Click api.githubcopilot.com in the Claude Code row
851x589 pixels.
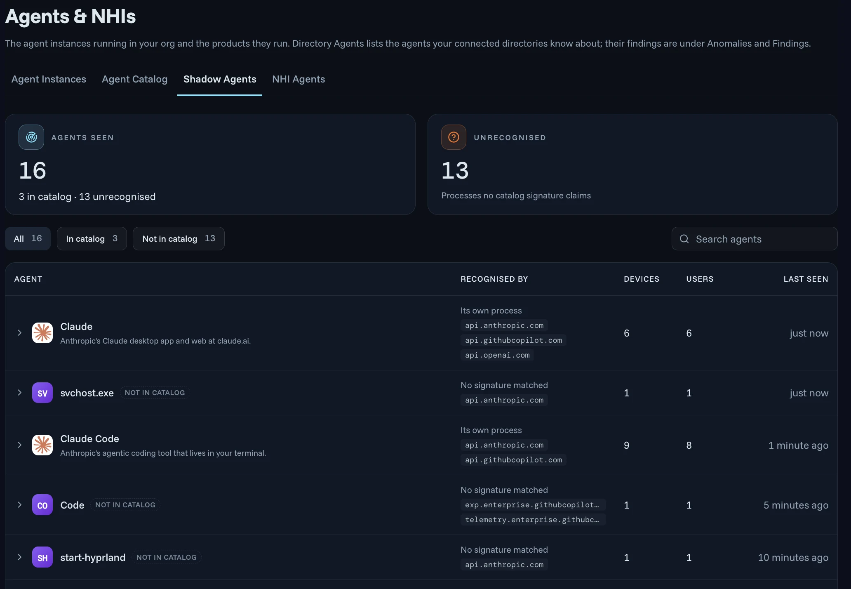coord(513,460)
